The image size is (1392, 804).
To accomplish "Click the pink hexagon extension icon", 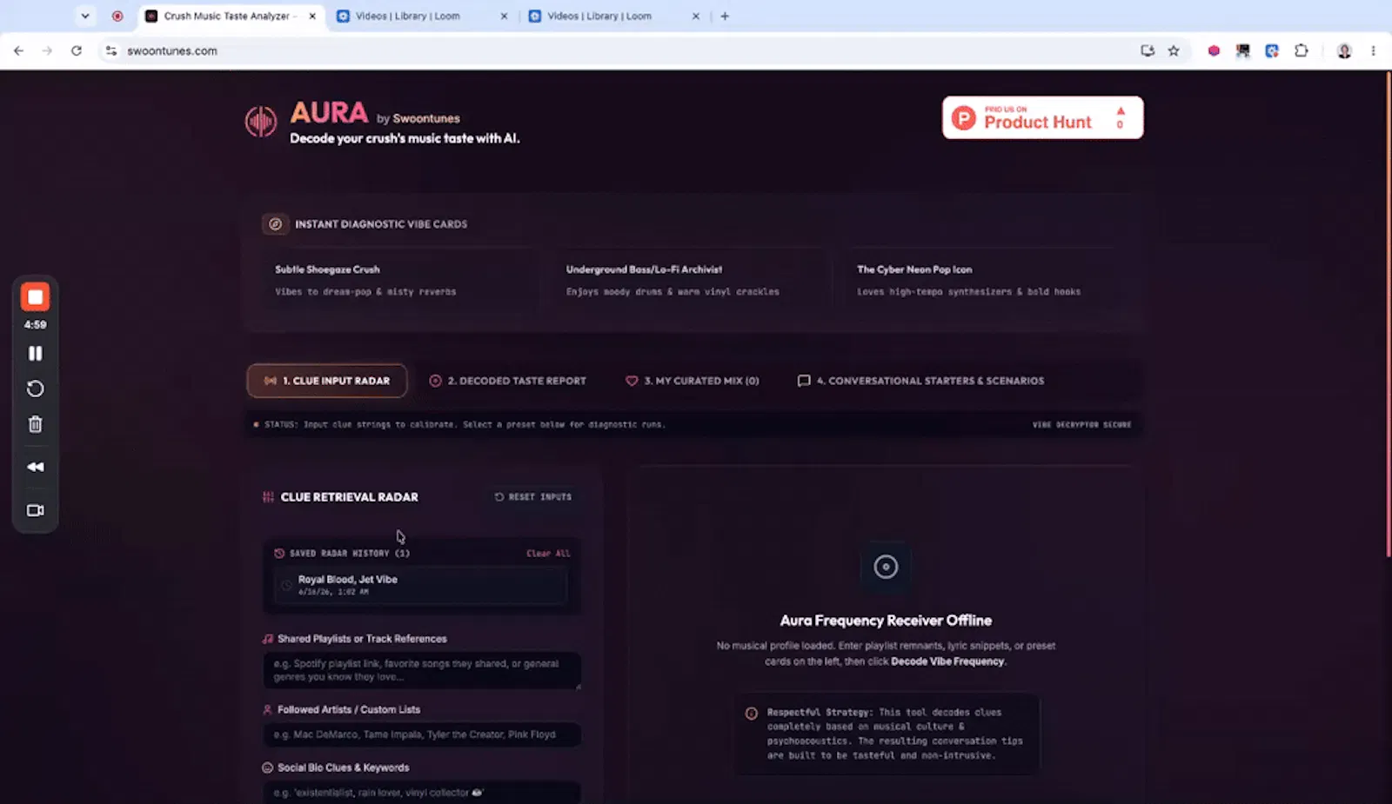I will coord(1214,50).
